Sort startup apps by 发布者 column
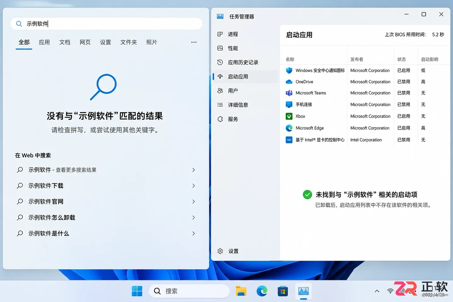The width and height of the screenshot is (453, 302). pos(356,59)
